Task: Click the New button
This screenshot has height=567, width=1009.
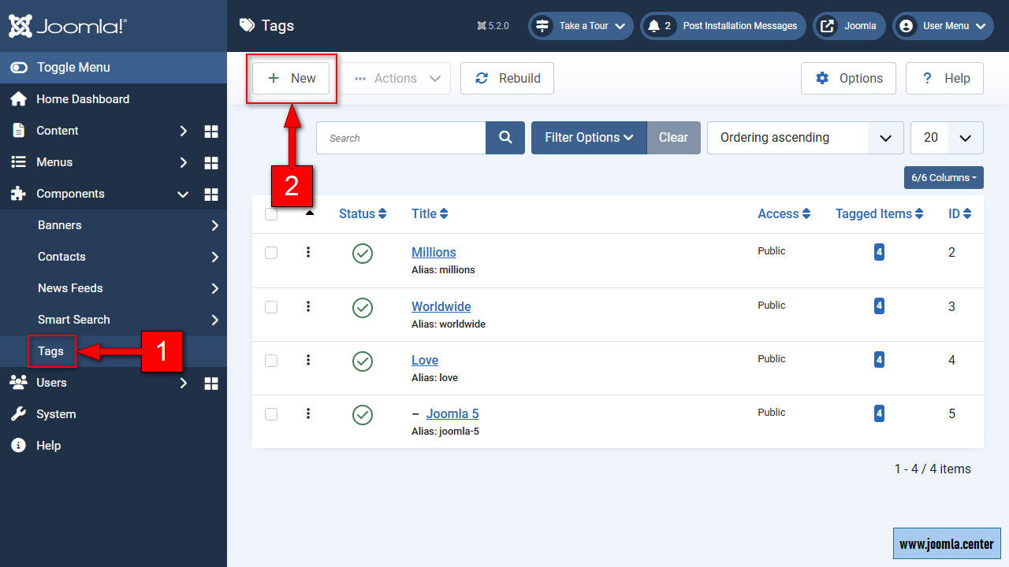Action: click(x=291, y=79)
